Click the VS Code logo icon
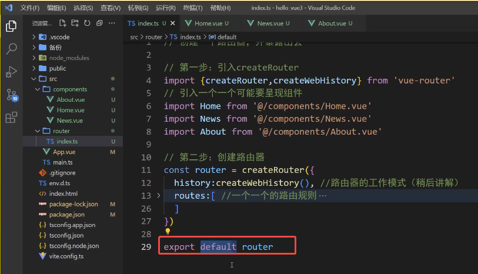The image size is (478, 274). (x=9, y=8)
